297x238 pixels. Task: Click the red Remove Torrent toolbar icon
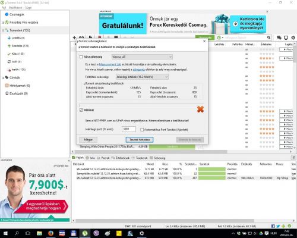[100, 37]
